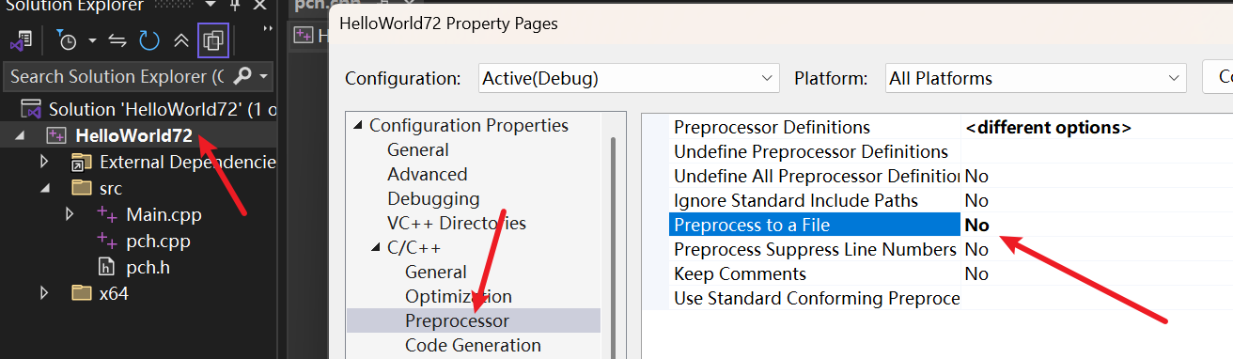Switch between solutions and folder views icon
This screenshot has height=359, width=1233.
pyautogui.click(x=20, y=40)
